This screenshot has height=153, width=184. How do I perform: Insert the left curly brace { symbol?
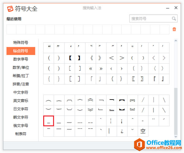click(x=48, y=79)
